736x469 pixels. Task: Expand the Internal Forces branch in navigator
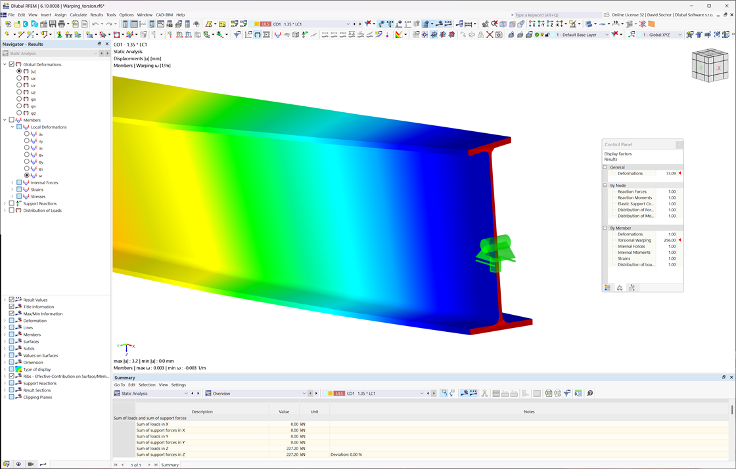coord(12,182)
